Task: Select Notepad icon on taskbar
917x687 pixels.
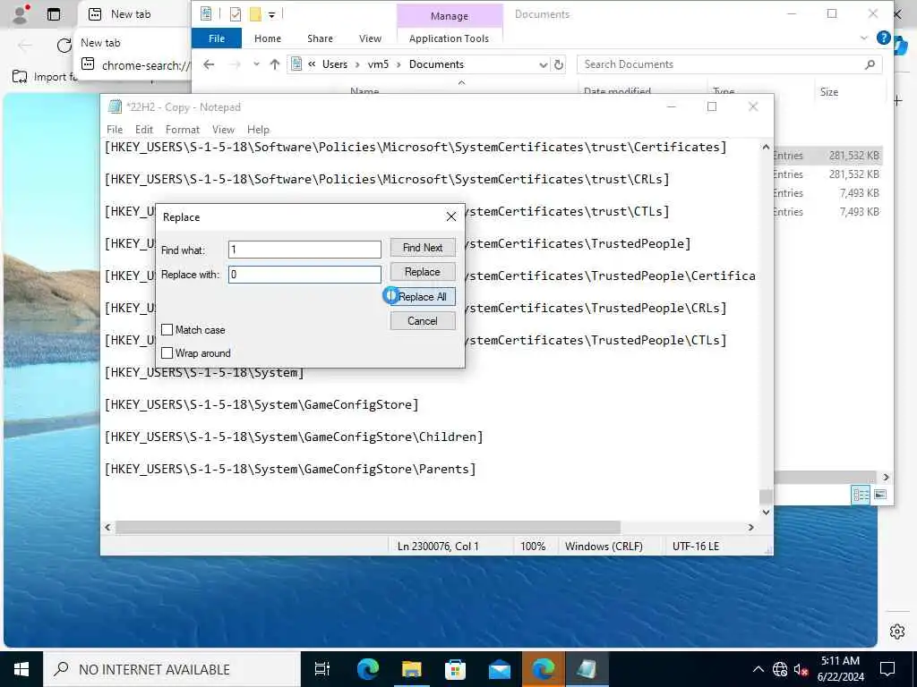Action: click(x=587, y=669)
